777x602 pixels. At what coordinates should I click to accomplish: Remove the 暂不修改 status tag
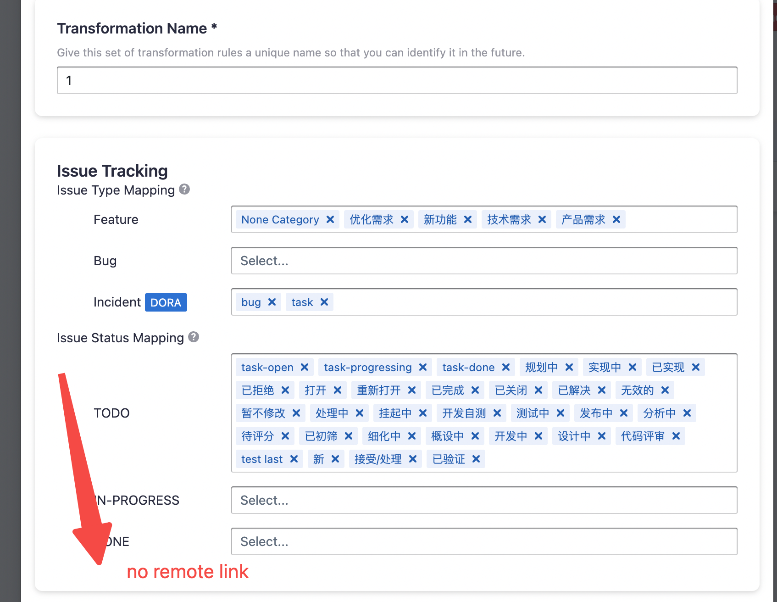click(x=296, y=413)
